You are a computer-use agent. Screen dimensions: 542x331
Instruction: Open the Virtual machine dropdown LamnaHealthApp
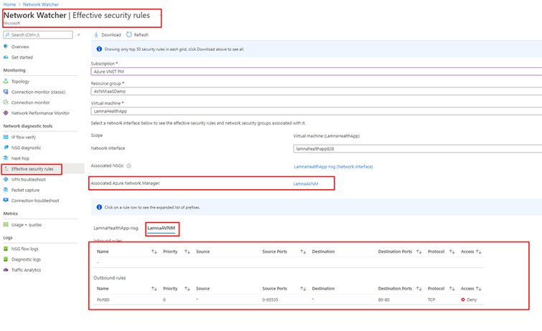click(317, 111)
